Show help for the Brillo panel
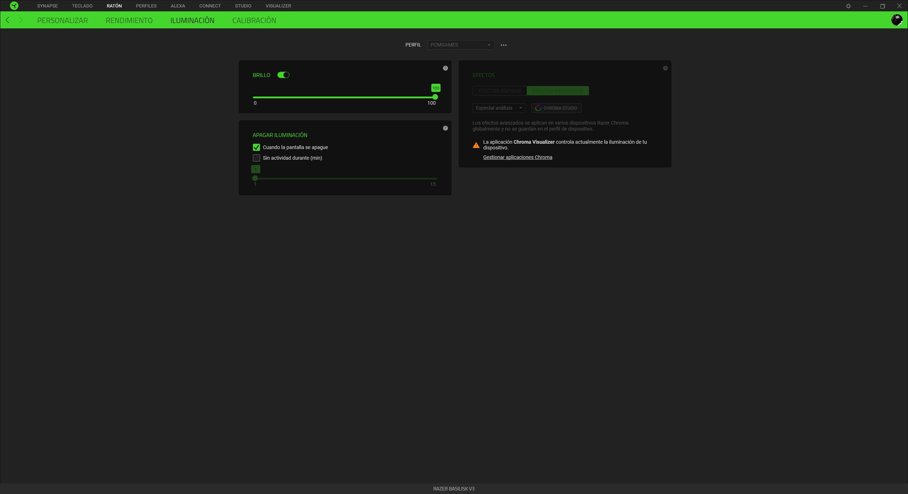Viewport: 908px width, 494px height. pos(445,68)
